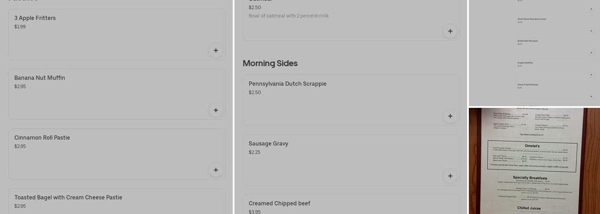Select the Cinnamon Roll Pastie item title

click(x=42, y=138)
